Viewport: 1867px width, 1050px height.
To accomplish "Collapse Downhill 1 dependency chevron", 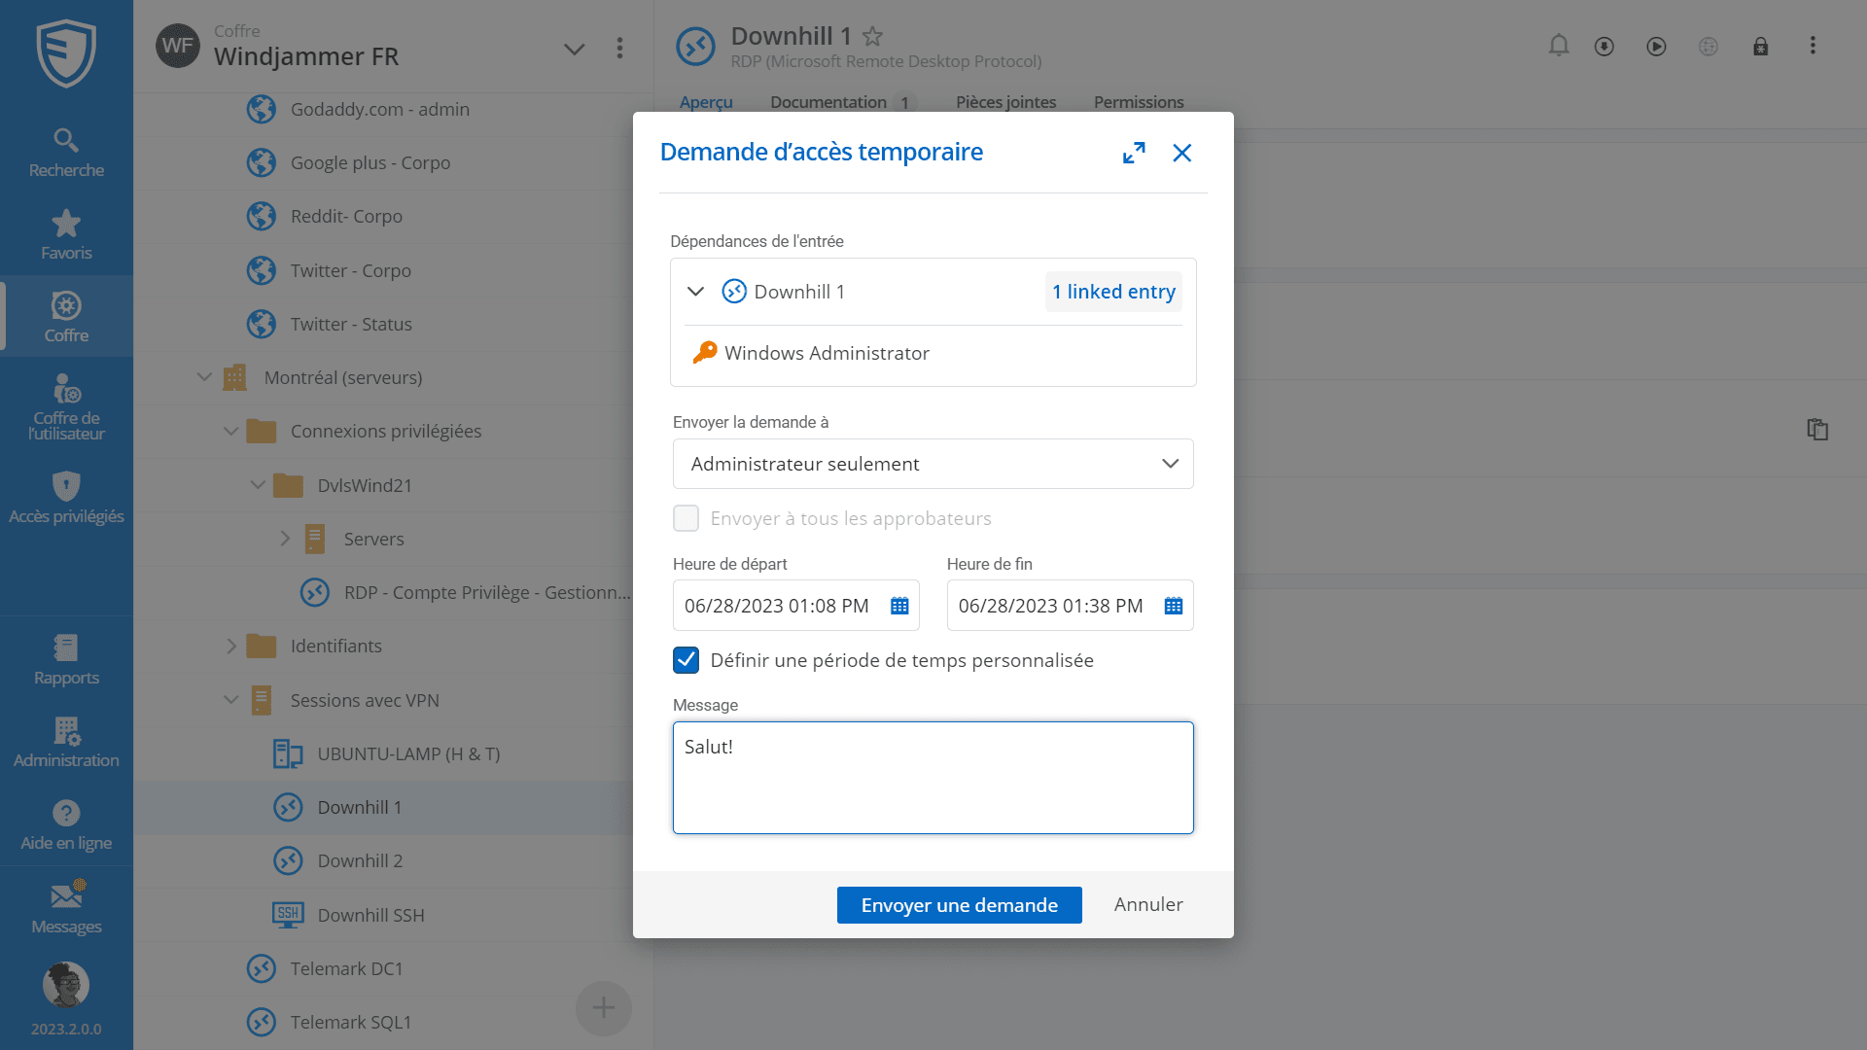I will [x=695, y=292].
